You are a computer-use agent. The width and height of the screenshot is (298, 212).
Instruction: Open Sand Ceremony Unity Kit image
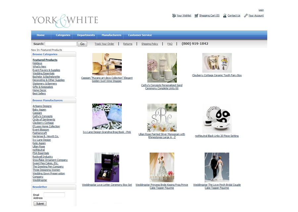click(162, 68)
